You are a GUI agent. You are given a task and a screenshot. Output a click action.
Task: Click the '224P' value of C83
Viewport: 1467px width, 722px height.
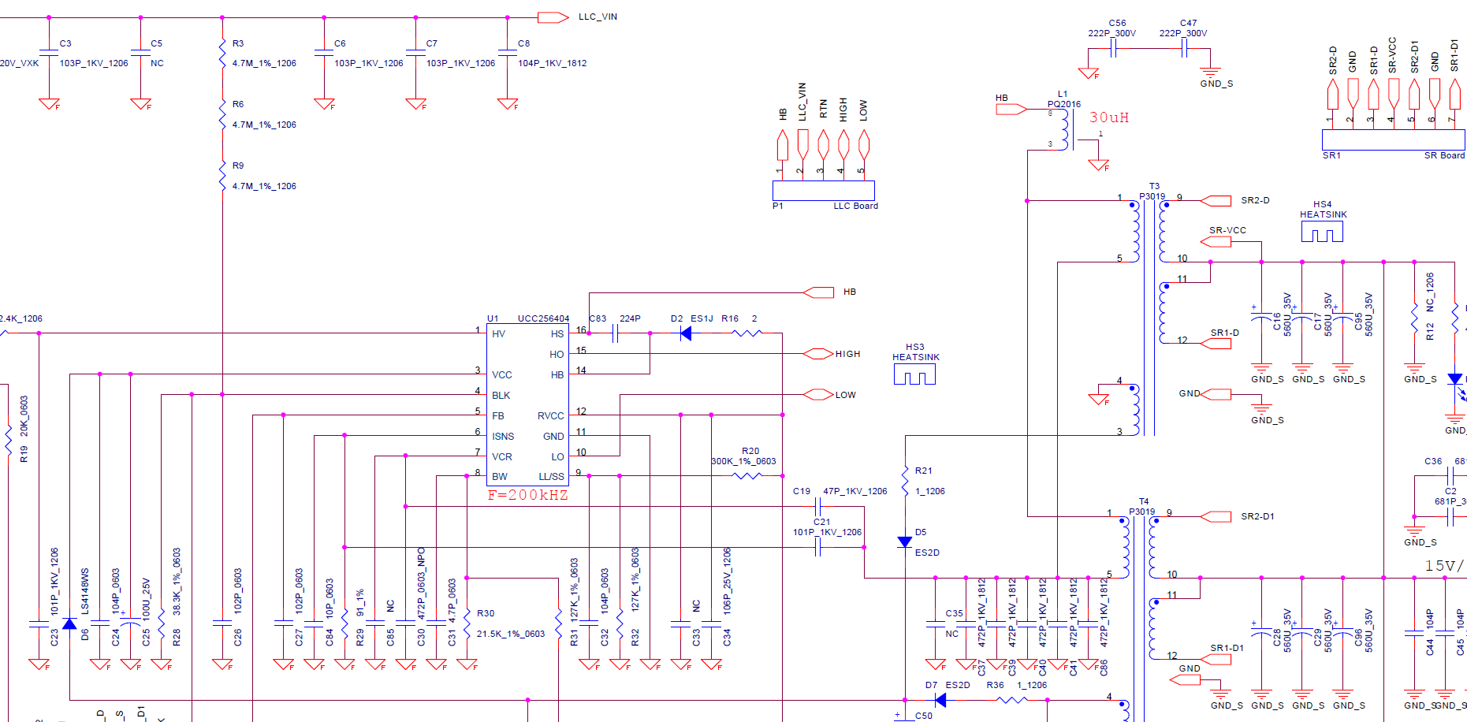coord(630,318)
